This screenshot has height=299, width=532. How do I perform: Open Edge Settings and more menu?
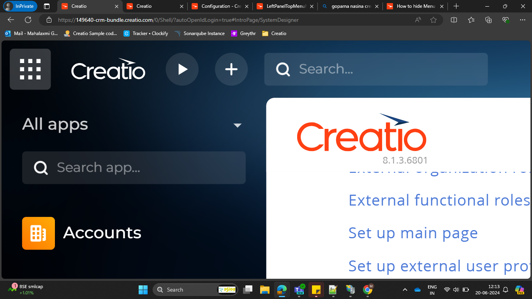(523, 20)
